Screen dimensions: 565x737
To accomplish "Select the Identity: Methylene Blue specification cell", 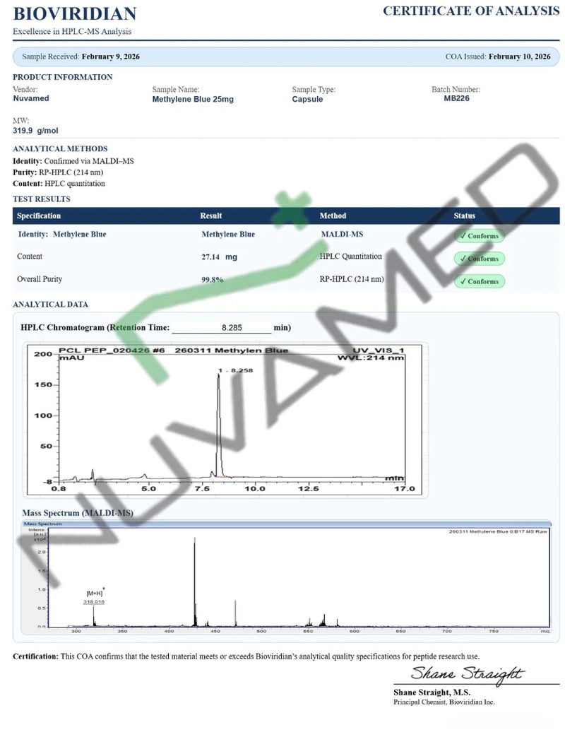I will pos(62,234).
